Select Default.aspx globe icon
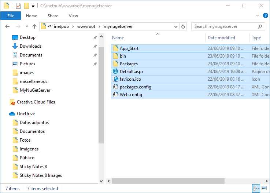This screenshot has height=193, width=270. (115, 71)
